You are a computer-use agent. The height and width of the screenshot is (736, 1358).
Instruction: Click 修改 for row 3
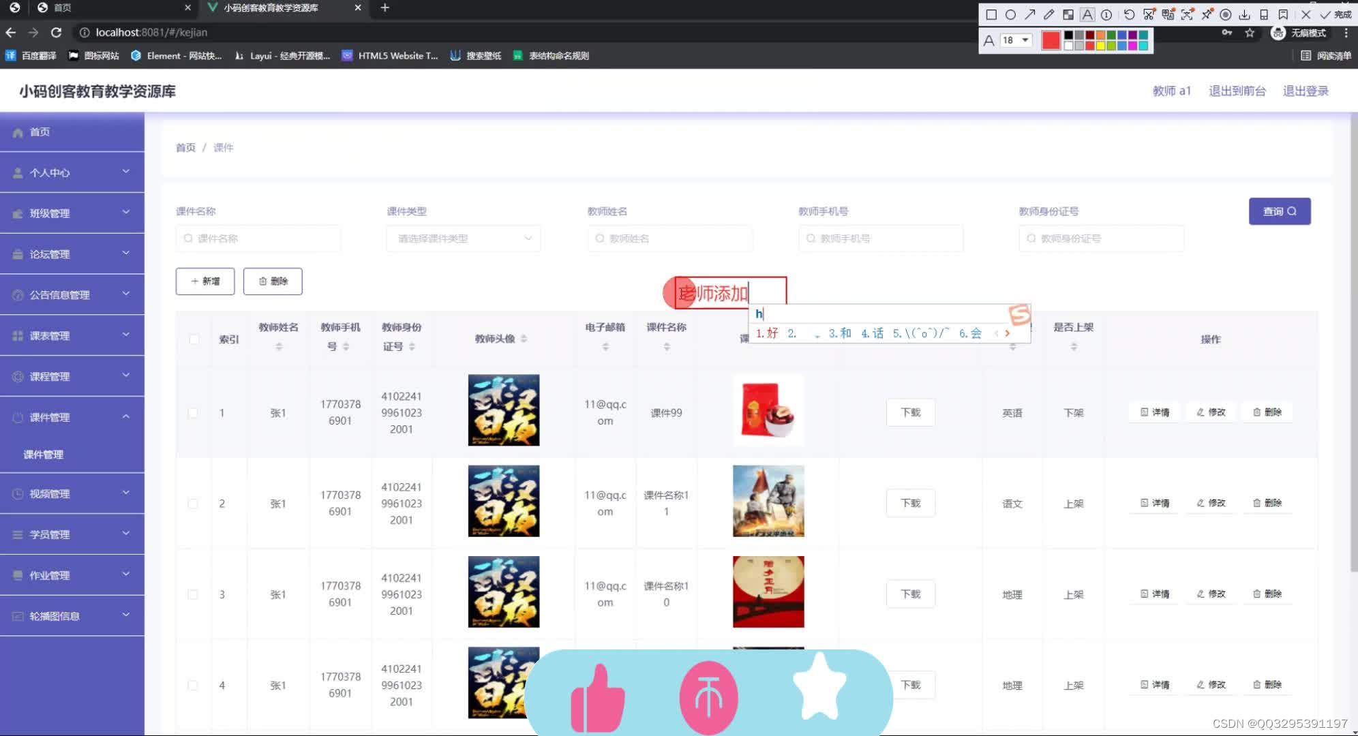coord(1211,594)
